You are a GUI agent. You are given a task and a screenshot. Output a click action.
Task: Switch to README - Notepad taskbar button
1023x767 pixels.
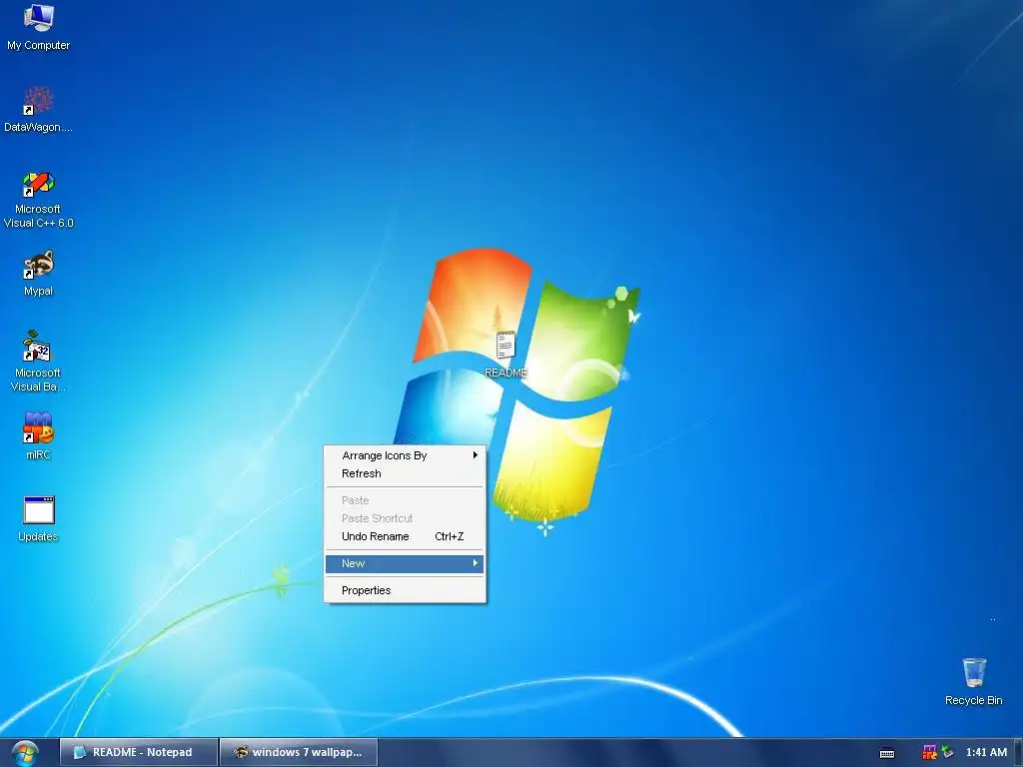[x=139, y=752]
